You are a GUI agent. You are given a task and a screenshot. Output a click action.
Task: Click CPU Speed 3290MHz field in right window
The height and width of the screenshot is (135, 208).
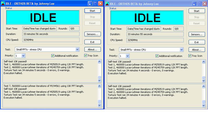click(155, 40)
